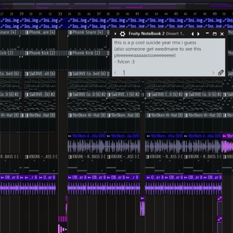Flip to the next NoteBook page
The height and width of the screenshot is (233, 233).
point(213,73)
